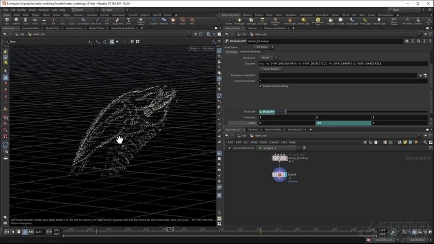Open the Layout menu in network editor

coord(274,142)
